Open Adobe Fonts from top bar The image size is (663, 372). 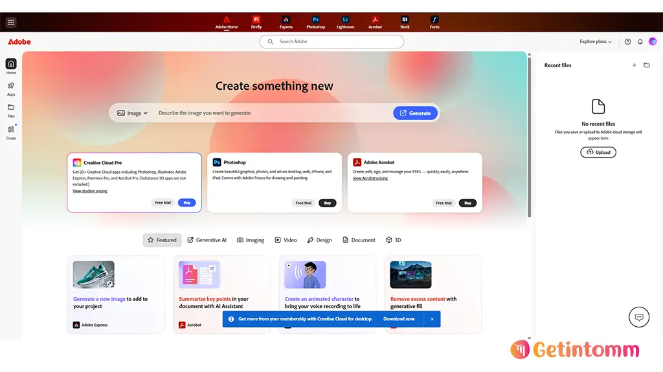434,23
